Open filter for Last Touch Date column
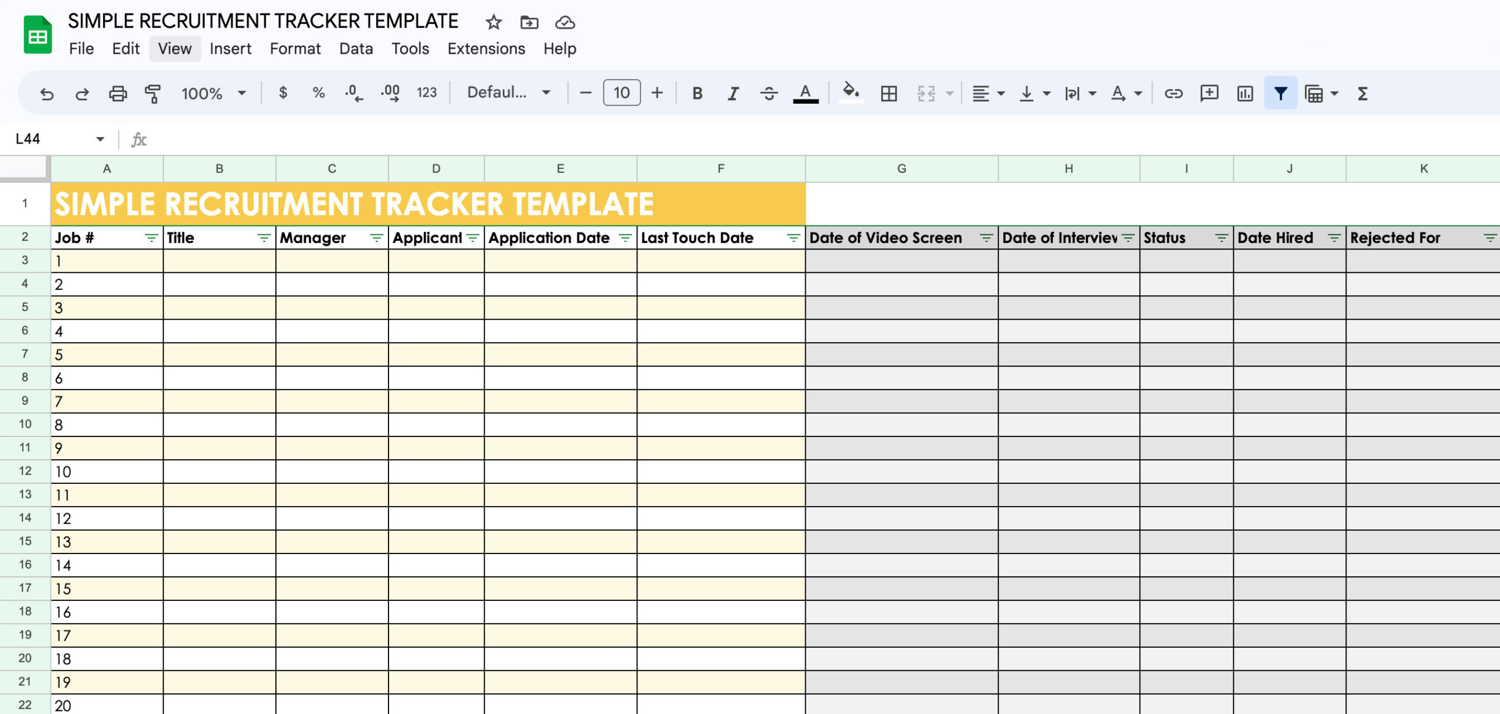Image resolution: width=1500 pixels, height=714 pixels. click(793, 238)
